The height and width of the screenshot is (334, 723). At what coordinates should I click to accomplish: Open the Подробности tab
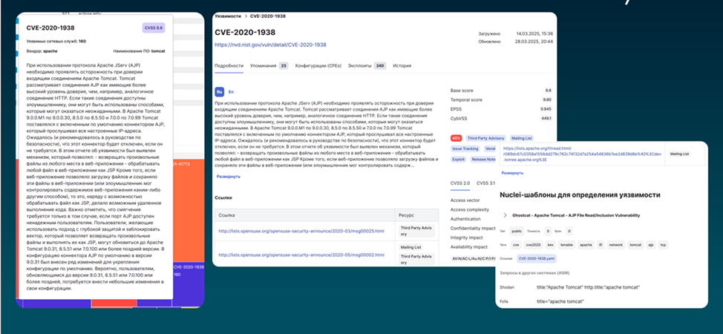tap(229, 66)
